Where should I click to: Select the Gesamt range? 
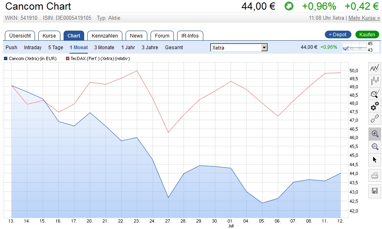[x=174, y=47]
